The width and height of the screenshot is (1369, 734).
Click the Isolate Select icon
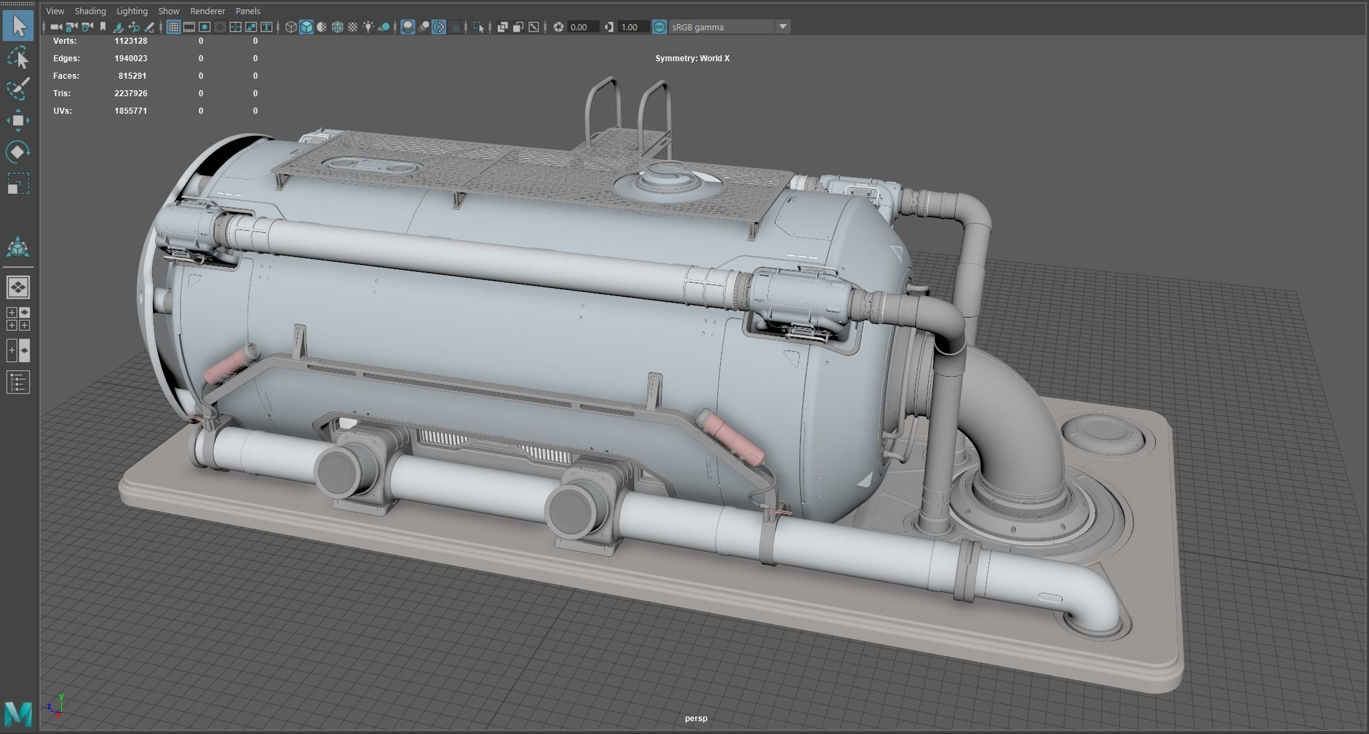click(478, 27)
